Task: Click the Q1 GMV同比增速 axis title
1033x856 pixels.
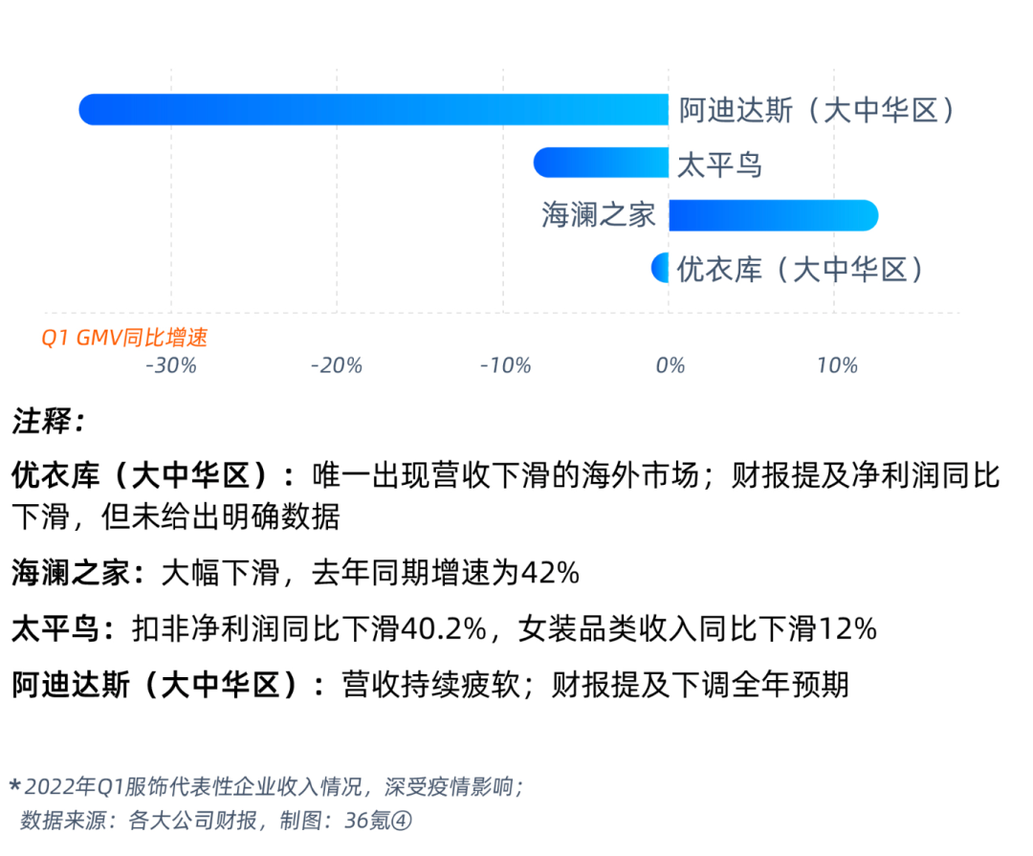Action: [x=123, y=338]
